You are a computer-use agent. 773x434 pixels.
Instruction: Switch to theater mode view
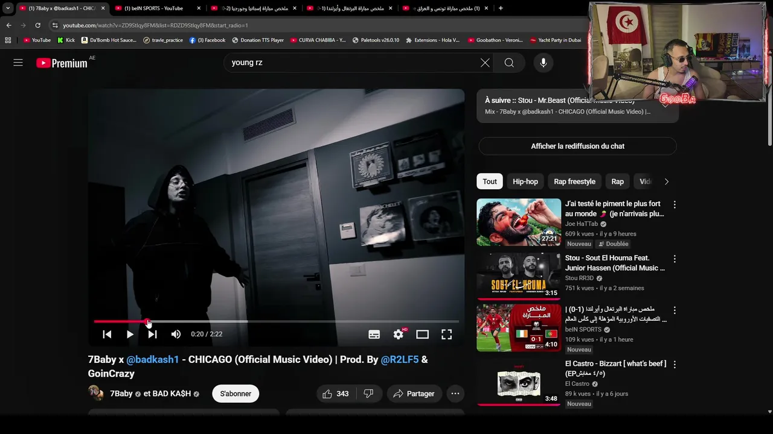[422, 335]
